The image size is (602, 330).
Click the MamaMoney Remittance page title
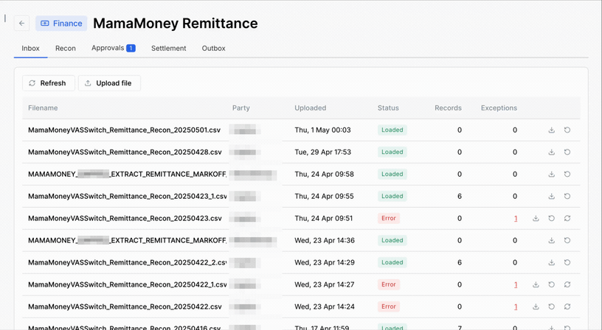(x=176, y=24)
